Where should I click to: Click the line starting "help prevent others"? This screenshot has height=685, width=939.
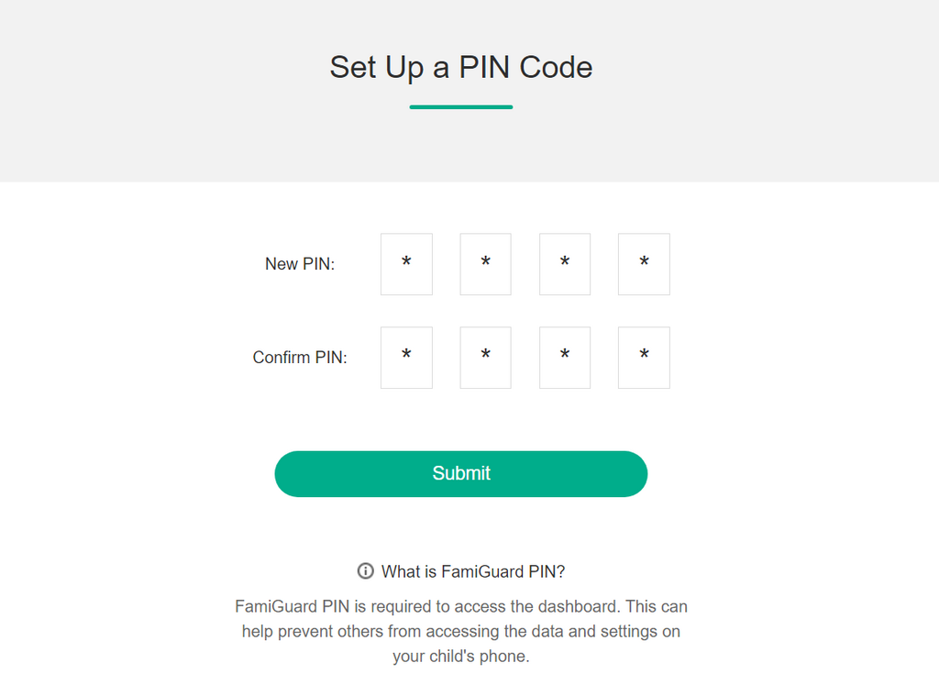(461, 632)
